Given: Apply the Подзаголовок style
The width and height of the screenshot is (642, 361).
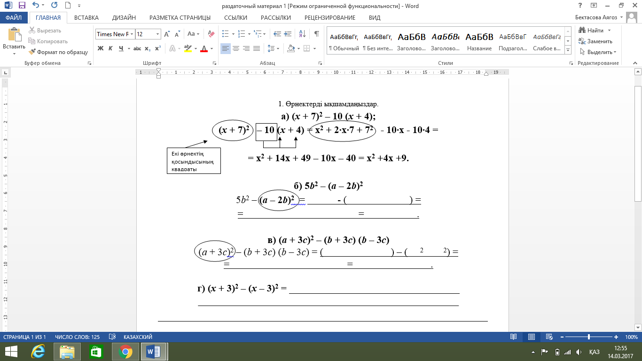Looking at the screenshot, I should click(x=513, y=41).
